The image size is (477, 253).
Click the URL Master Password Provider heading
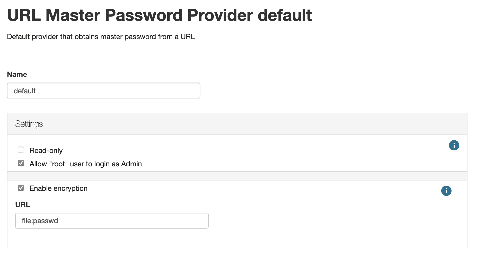click(160, 15)
